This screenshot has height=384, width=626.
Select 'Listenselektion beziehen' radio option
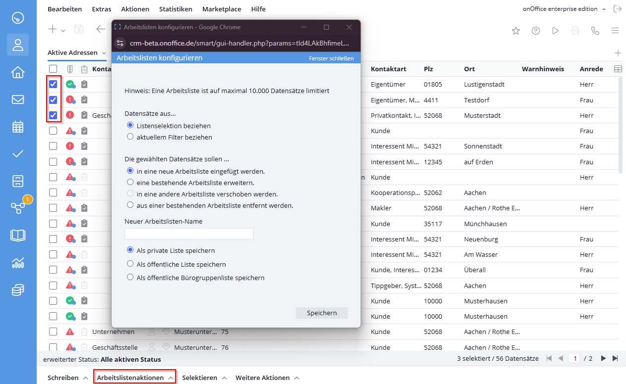point(130,126)
